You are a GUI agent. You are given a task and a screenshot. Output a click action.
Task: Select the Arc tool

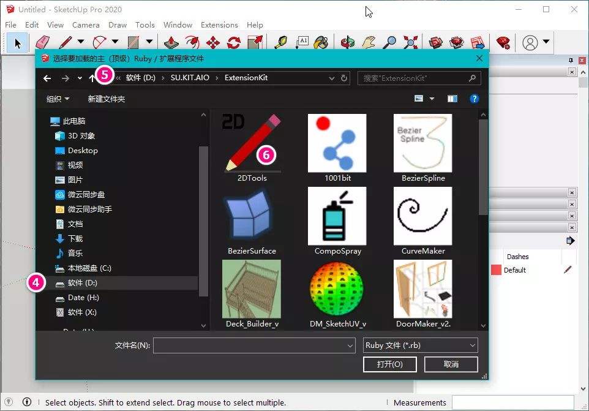pyautogui.click(x=100, y=42)
